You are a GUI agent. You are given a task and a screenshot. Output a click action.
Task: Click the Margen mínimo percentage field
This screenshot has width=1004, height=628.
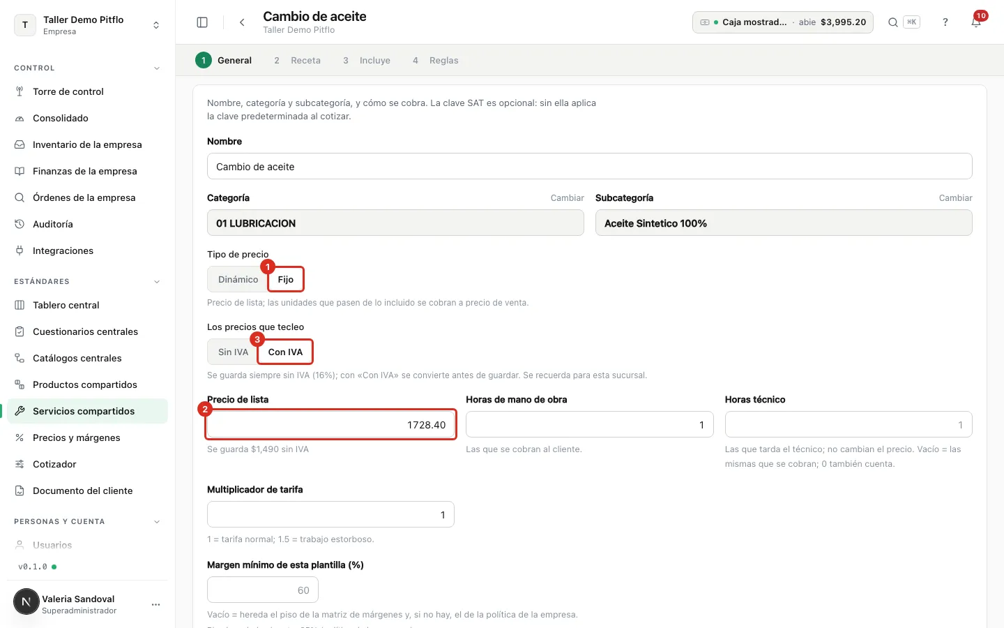tap(263, 590)
